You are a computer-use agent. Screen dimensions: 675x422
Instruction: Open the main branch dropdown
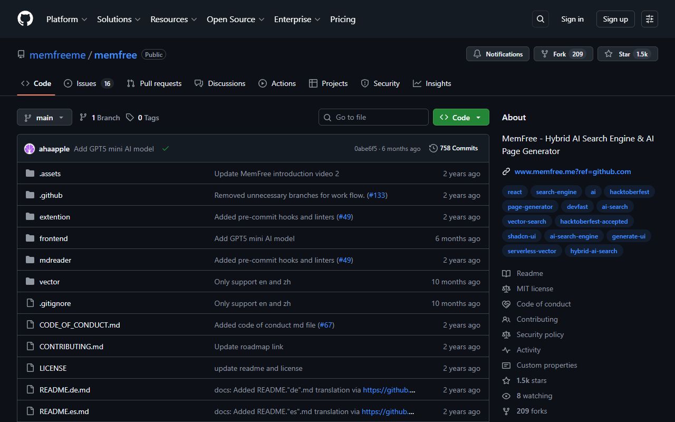(44, 117)
